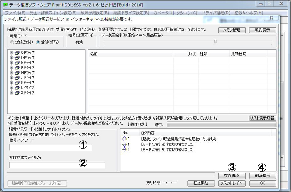Image resolution: width=291 pixels, height=192 pixels.
Task: Click the 存在確認 button
Action: pyautogui.click(x=229, y=176)
